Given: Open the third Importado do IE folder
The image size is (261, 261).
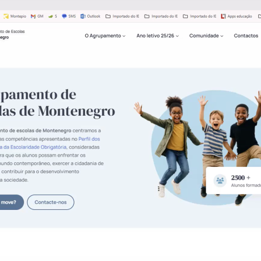Looking at the screenshot, I should pos(200,16).
